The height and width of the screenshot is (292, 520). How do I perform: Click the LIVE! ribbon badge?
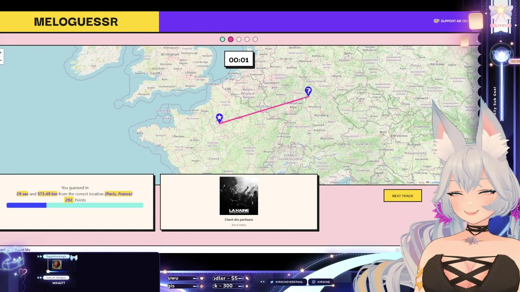click(500, 25)
